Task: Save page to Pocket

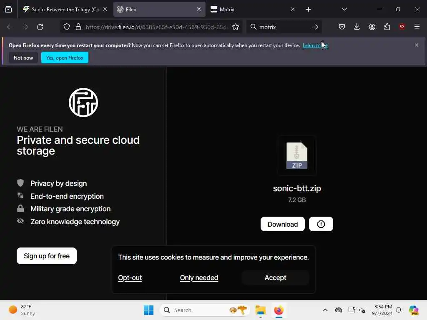Action: coord(342,27)
